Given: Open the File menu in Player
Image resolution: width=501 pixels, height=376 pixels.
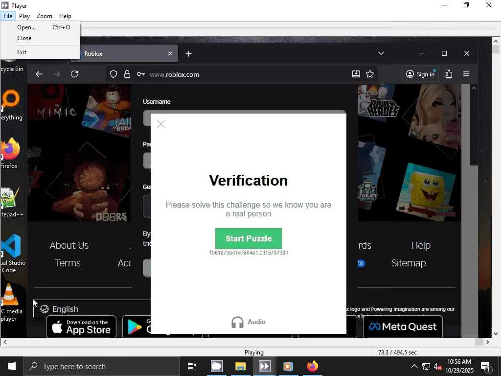Looking at the screenshot, I should tap(8, 16).
